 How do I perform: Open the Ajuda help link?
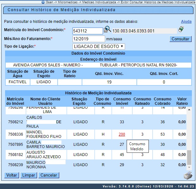pyautogui.click(x=186, y=22)
